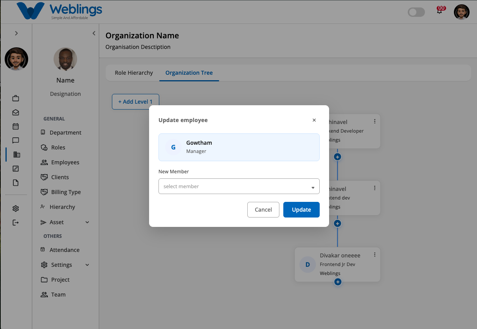
Task: Click the plus node below the Frontend dev card
Action: coord(338,223)
